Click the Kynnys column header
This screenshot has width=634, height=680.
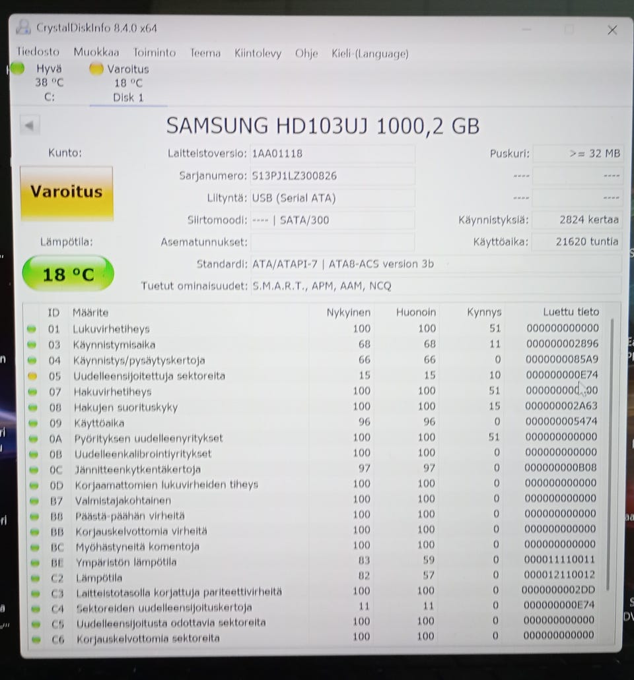(x=484, y=312)
